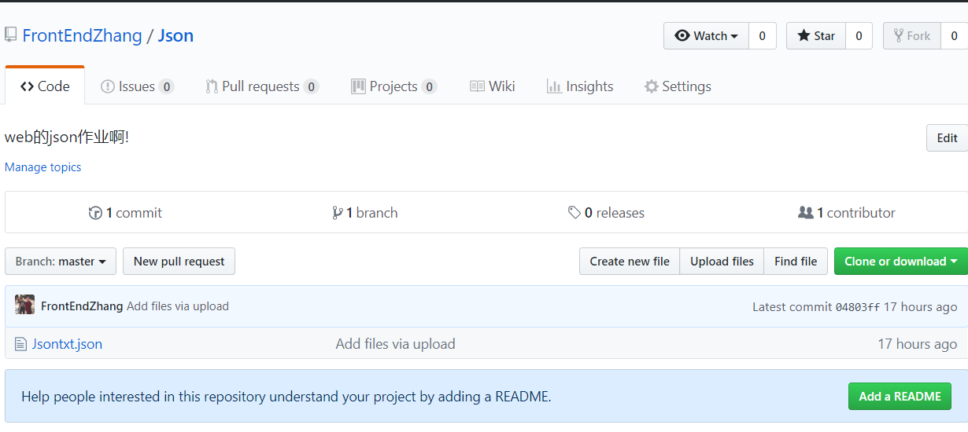Open the Projects tab

[393, 86]
